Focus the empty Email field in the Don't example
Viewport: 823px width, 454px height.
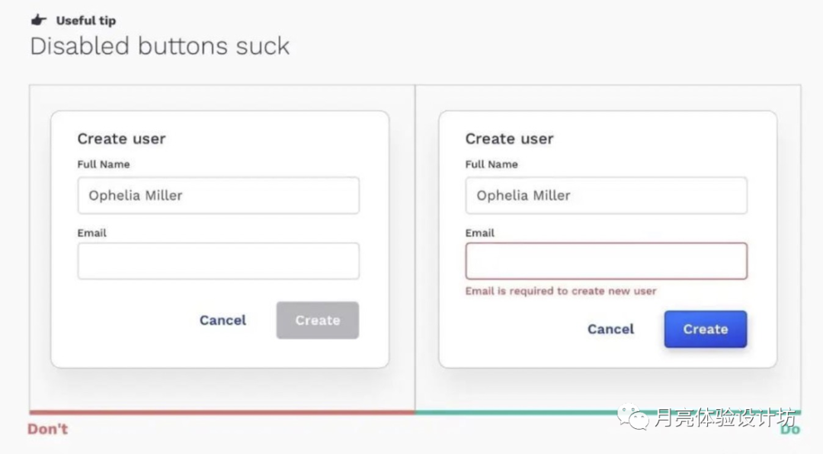tap(218, 261)
